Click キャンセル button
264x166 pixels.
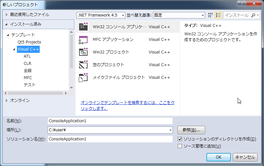(245, 157)
